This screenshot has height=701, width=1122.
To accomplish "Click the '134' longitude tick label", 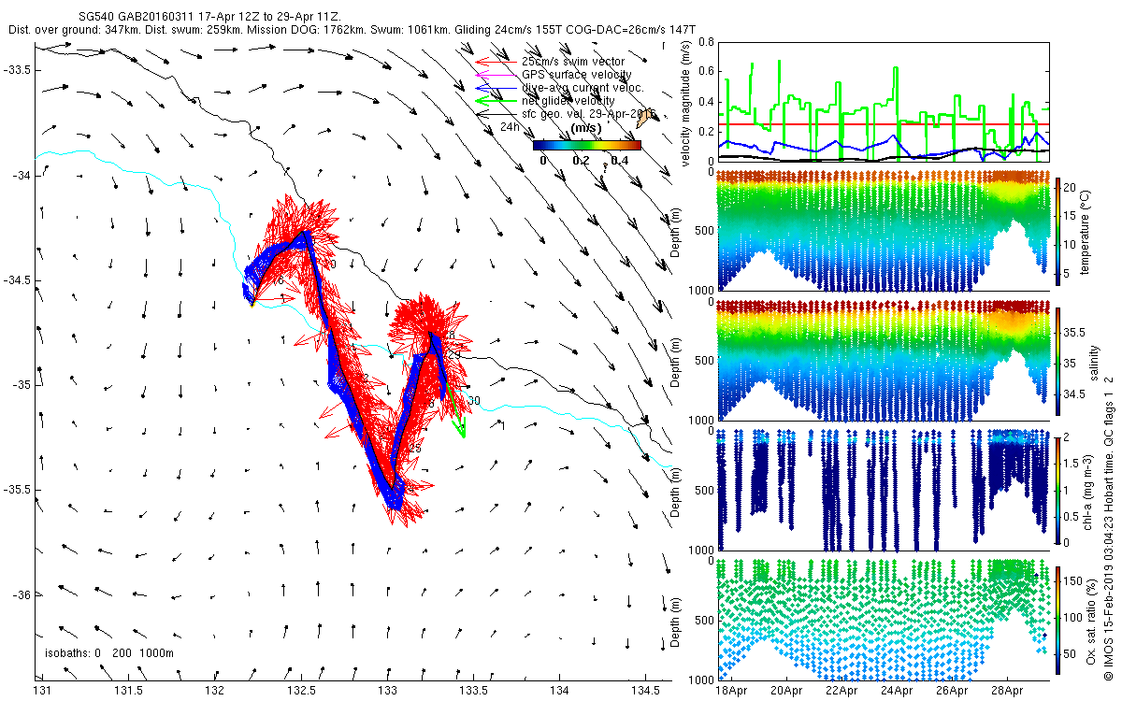I will (x=559, y=690).
